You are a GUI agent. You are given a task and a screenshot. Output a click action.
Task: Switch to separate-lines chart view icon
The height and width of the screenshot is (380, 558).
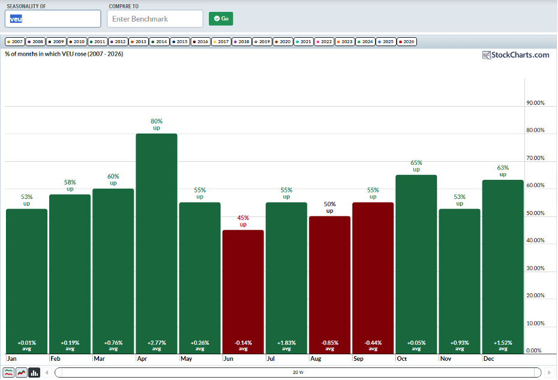pos(8,373)
